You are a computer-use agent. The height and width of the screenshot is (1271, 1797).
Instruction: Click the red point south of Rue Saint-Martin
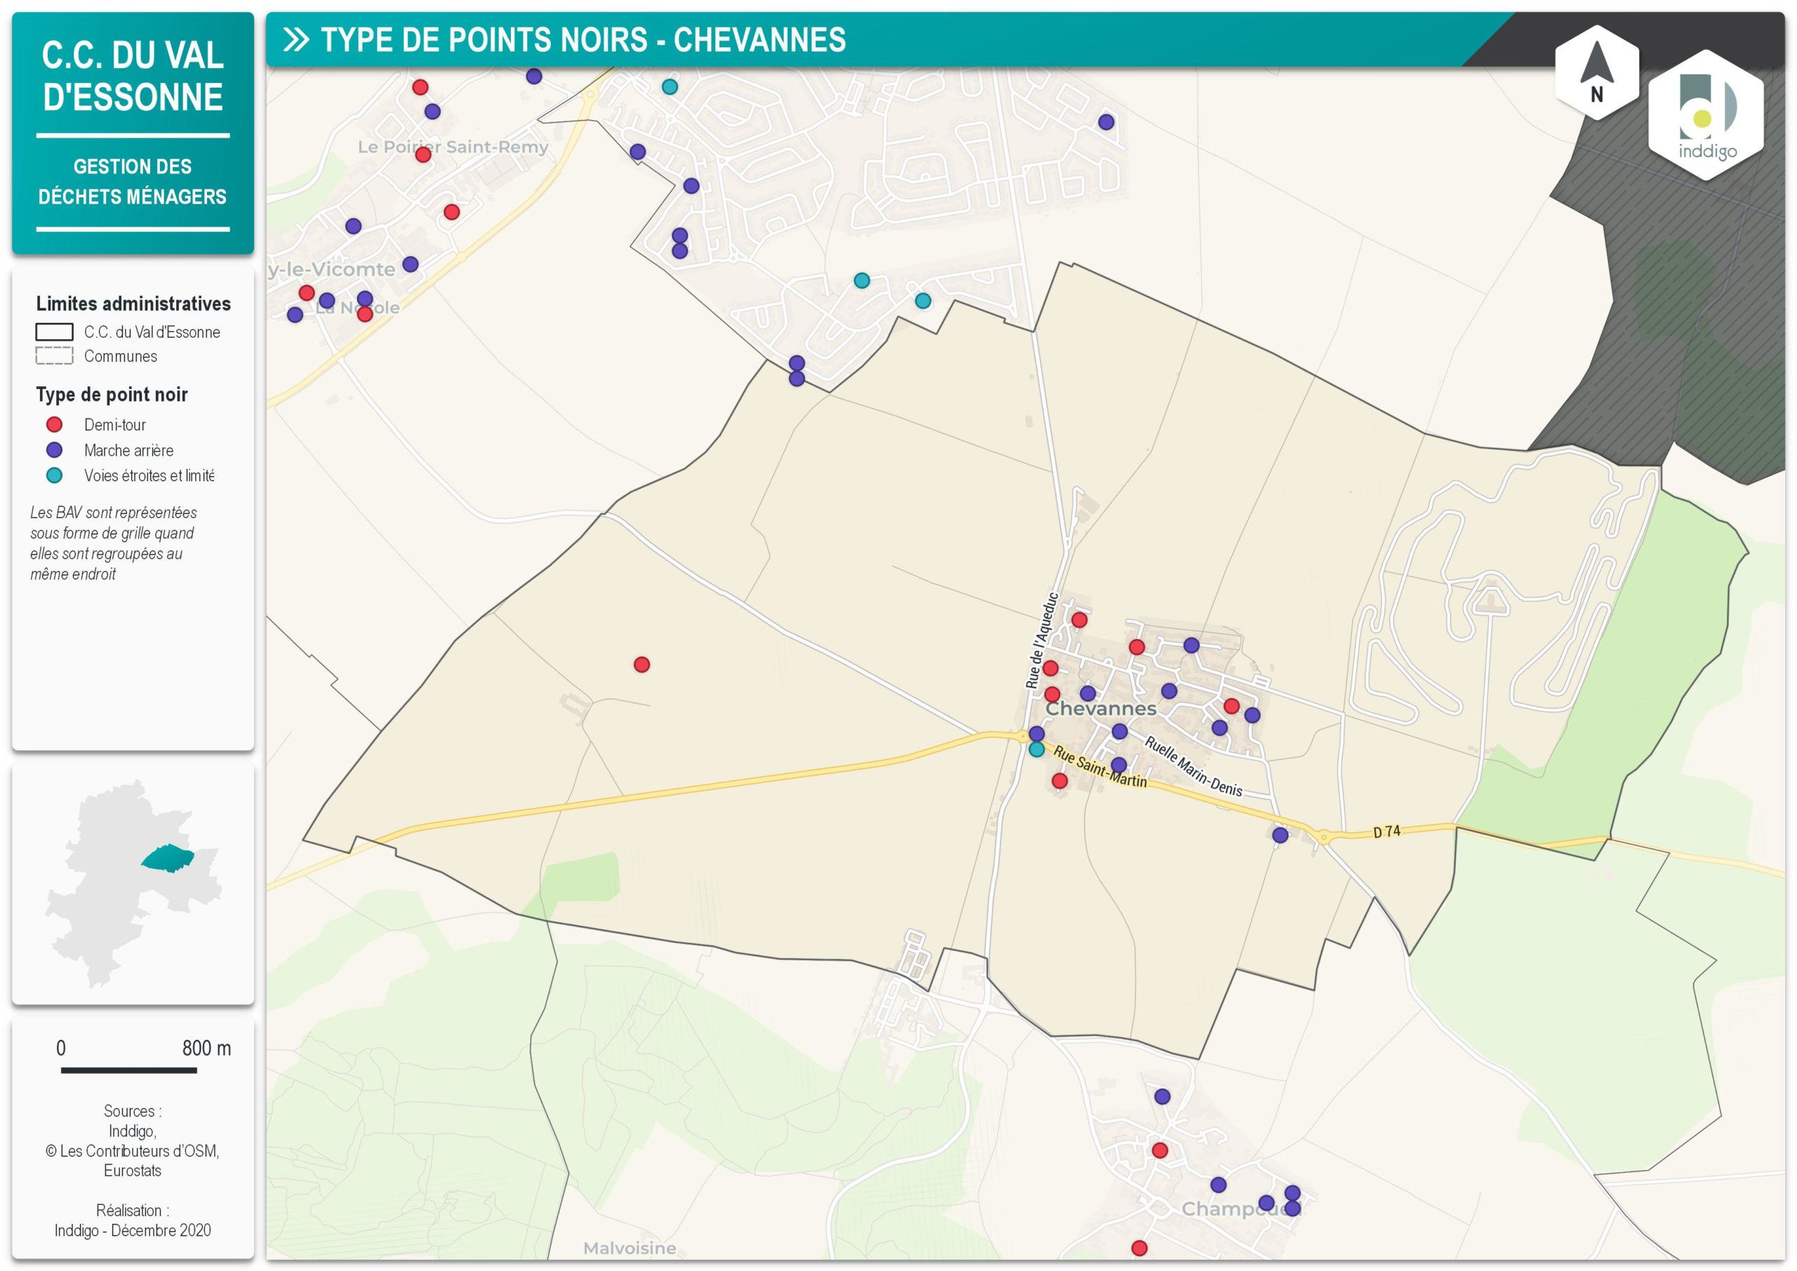[x=1060, y=780]
